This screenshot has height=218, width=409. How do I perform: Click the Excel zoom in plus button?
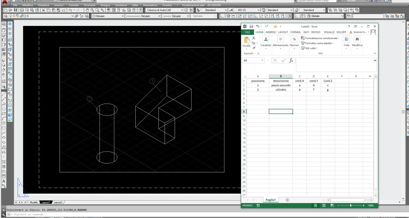[363, 205]
